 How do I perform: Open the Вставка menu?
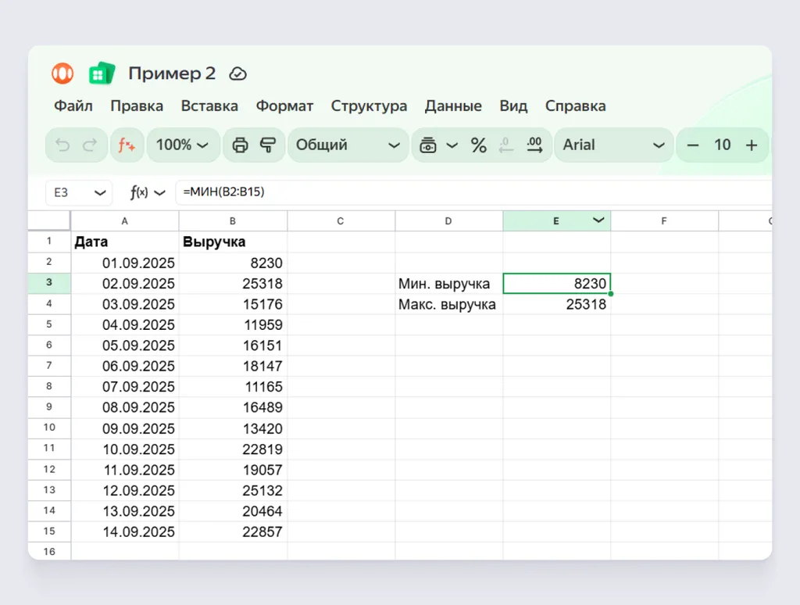(x=209, y=106)
